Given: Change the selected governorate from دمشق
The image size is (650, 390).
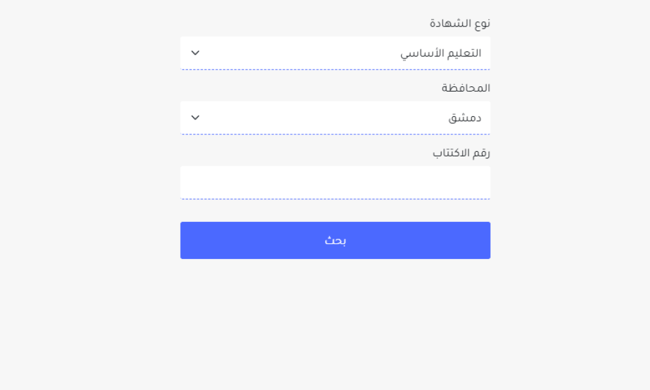Looking at the screenshot, I should pos(335,117).
